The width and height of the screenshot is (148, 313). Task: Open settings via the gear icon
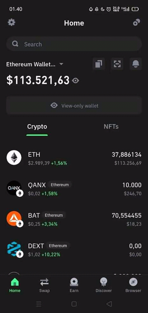click(11, 22)
